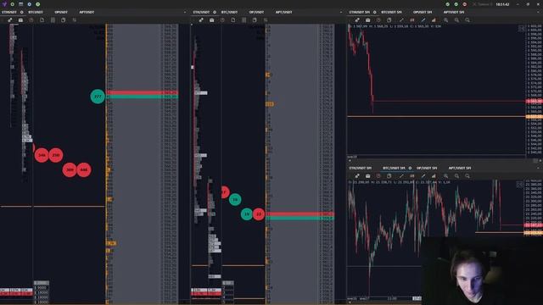Click the green 777 trade bubble
Screen dimensions: 543x305
98,97
